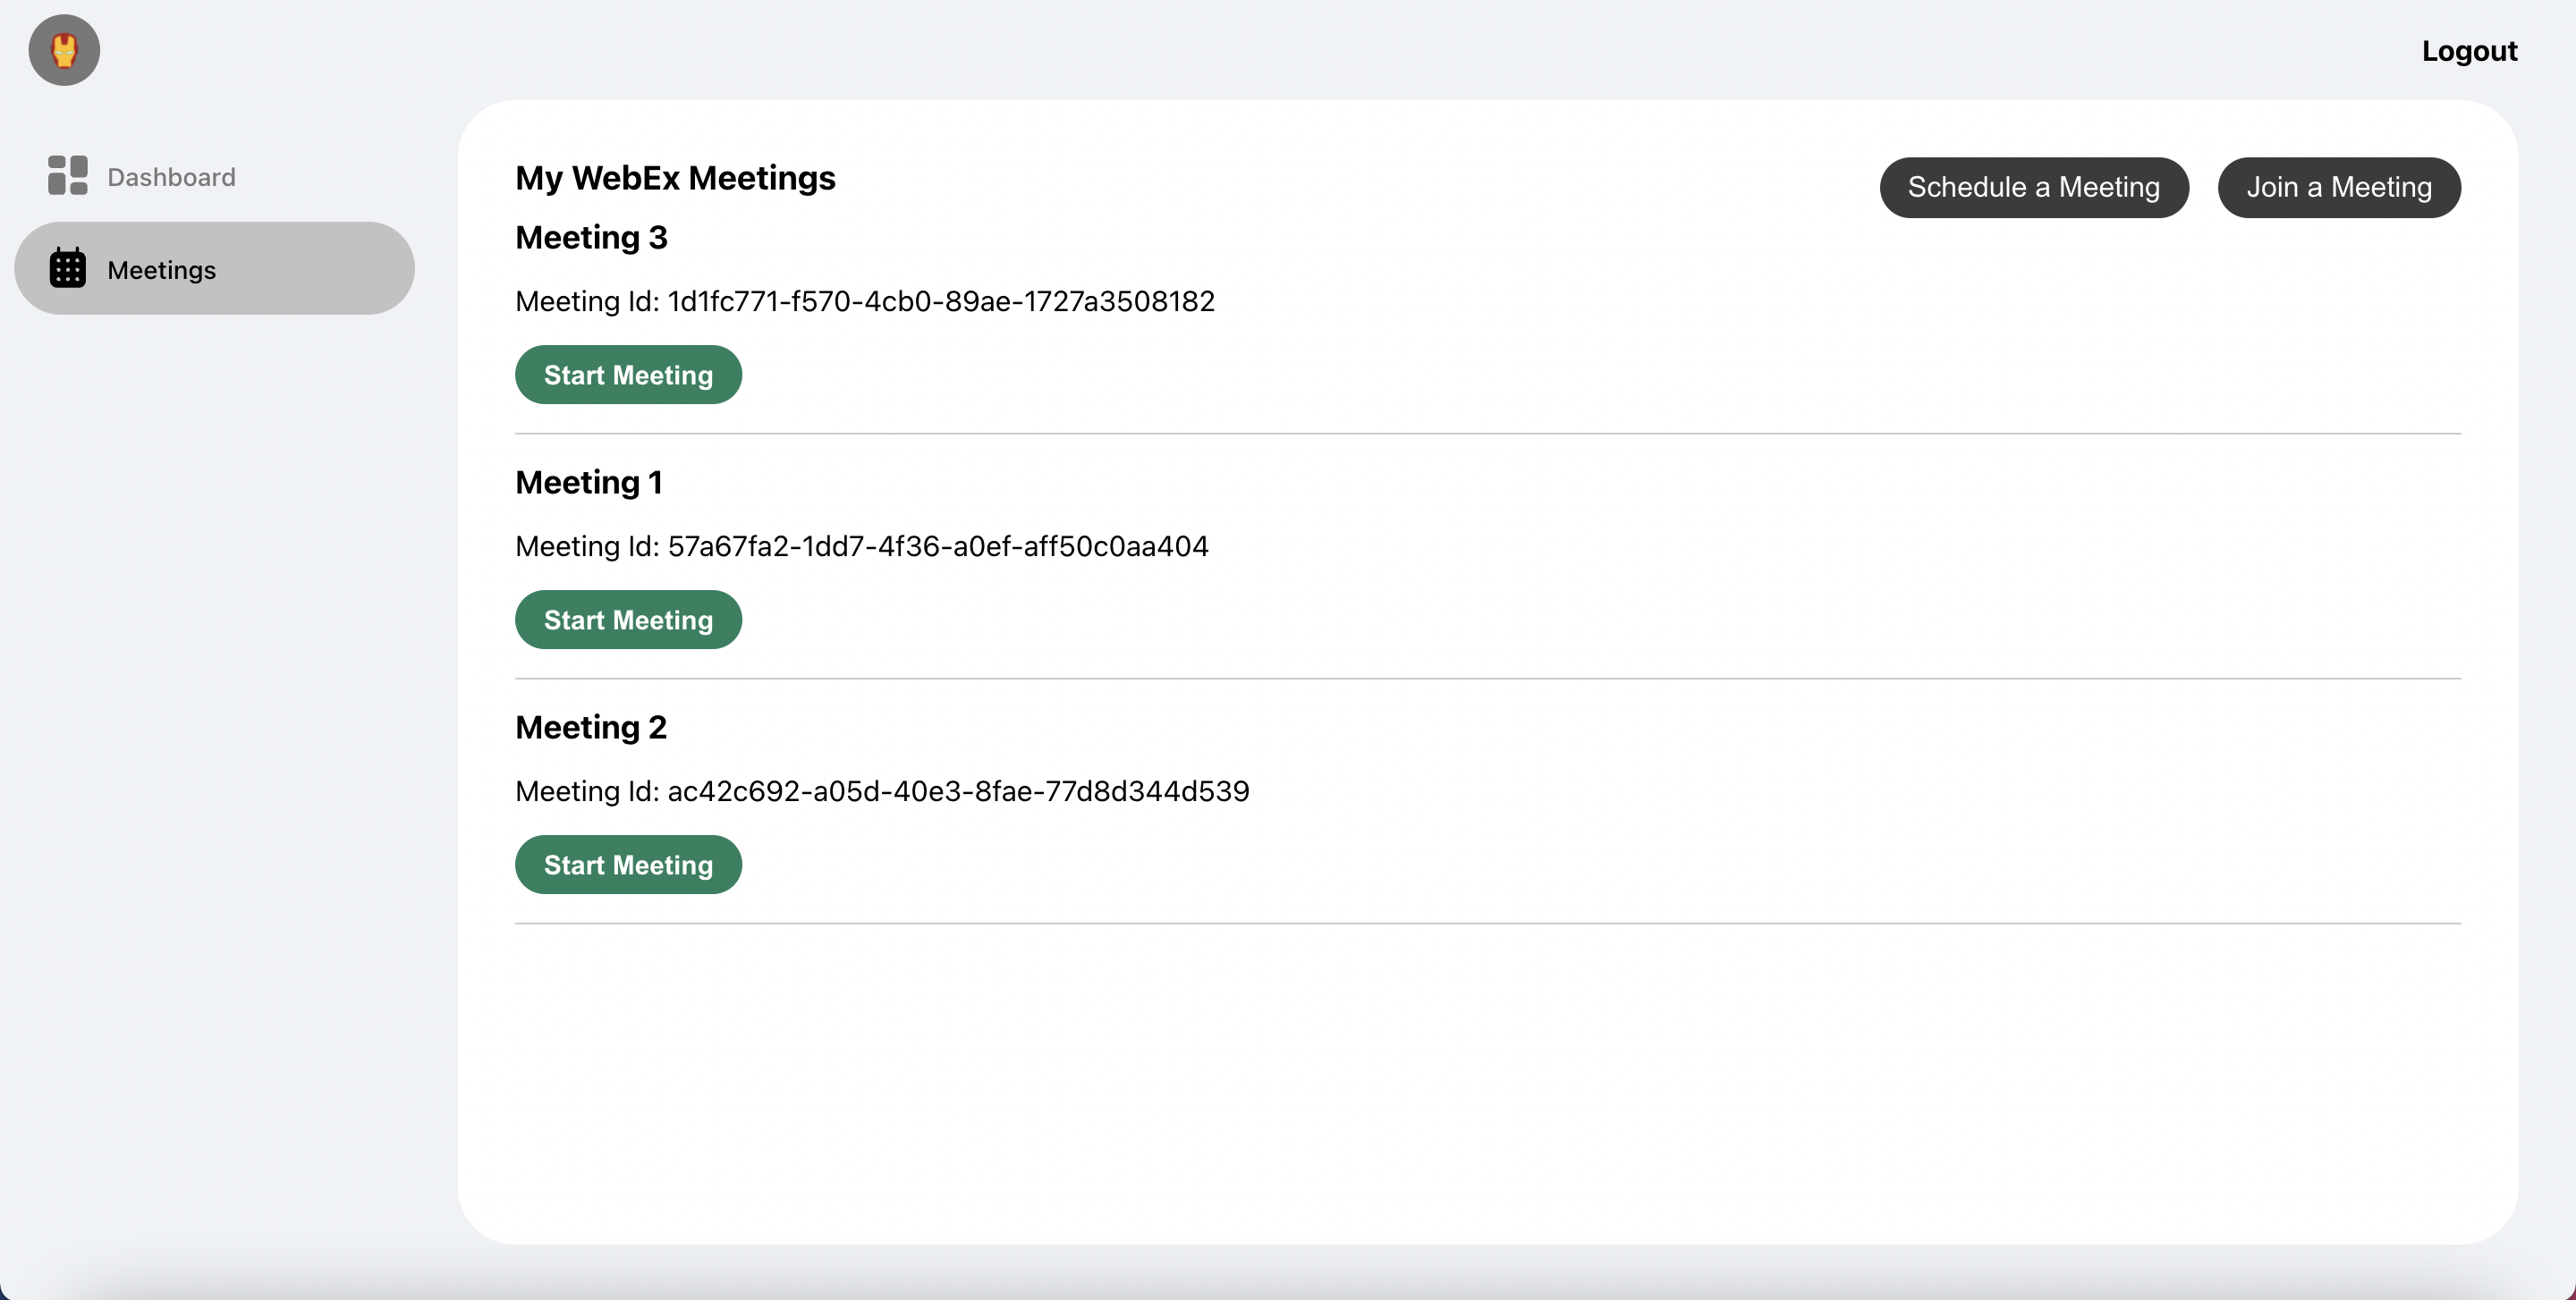The height and width of the screenshot is (1300, 2576).
Task: Click the Meeting 1 title
Action: 589,483
